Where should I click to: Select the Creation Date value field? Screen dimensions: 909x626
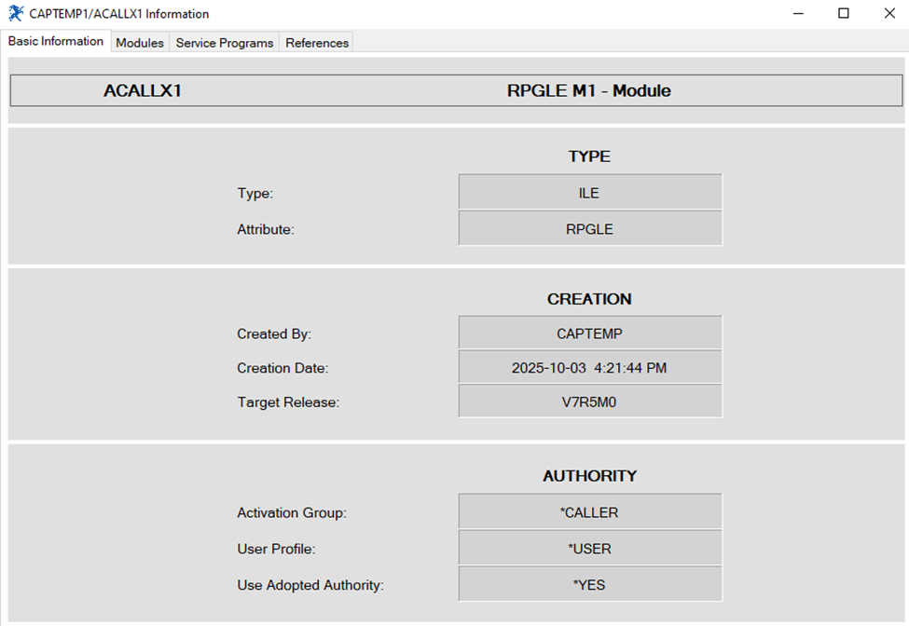589,368
